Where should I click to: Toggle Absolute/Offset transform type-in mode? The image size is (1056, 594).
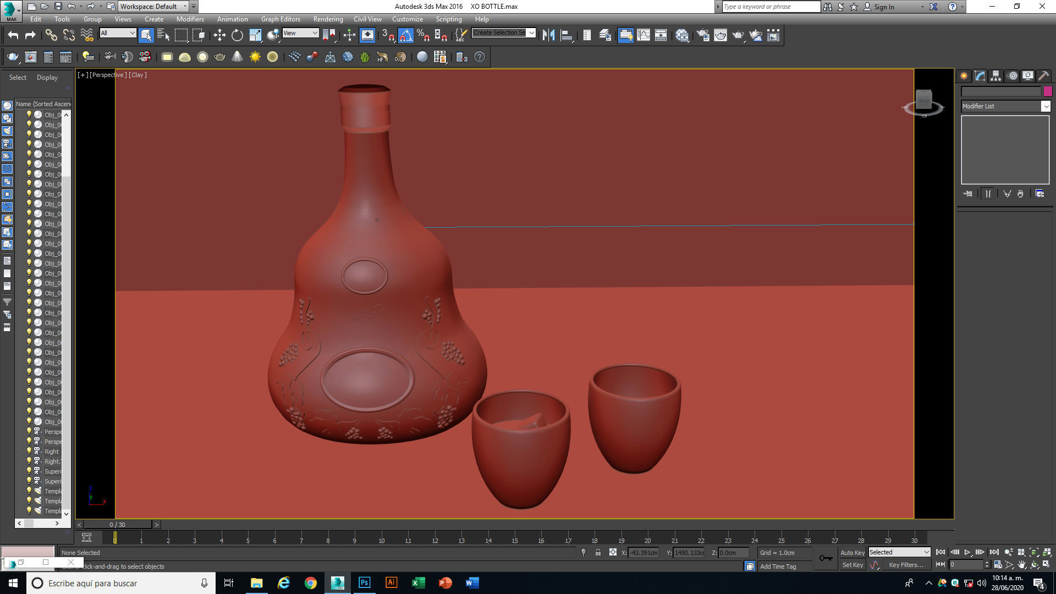point(613,552)
